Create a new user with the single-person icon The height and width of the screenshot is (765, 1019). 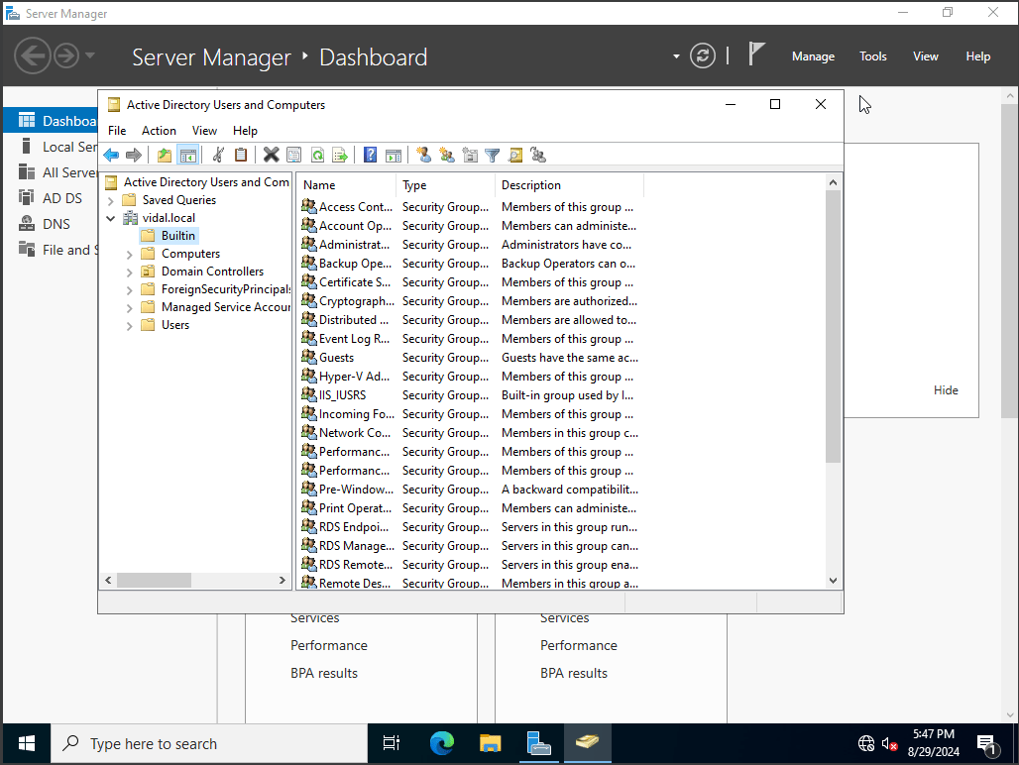[x=424, y=156]
